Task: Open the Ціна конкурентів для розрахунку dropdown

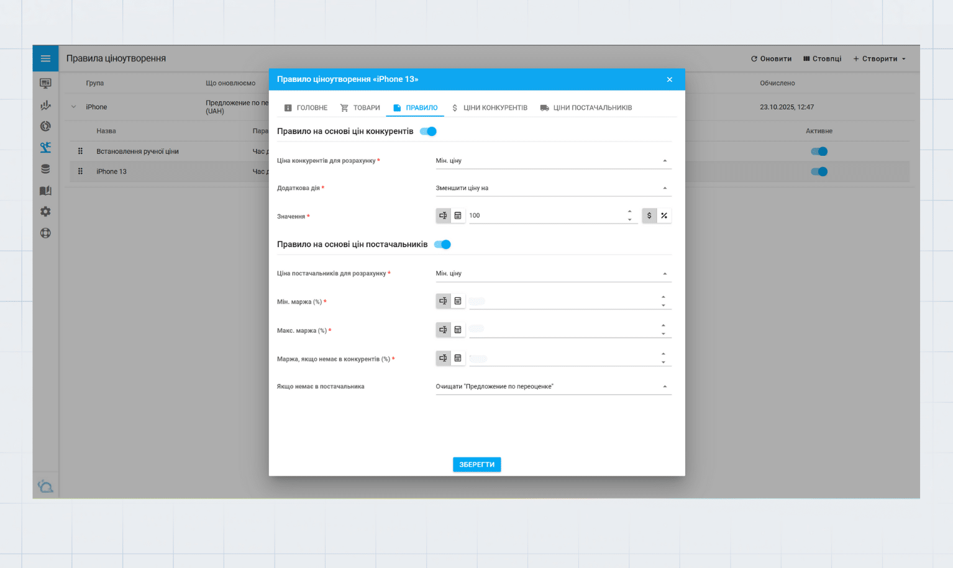Action: click(x=553, y=161)
